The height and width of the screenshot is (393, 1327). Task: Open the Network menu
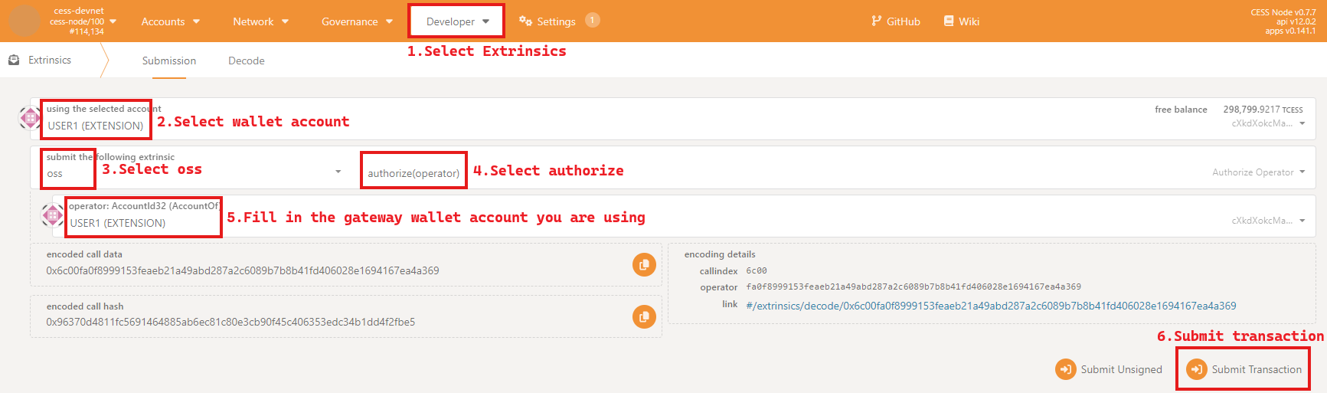pyautogui.click(x=260, y=21)
